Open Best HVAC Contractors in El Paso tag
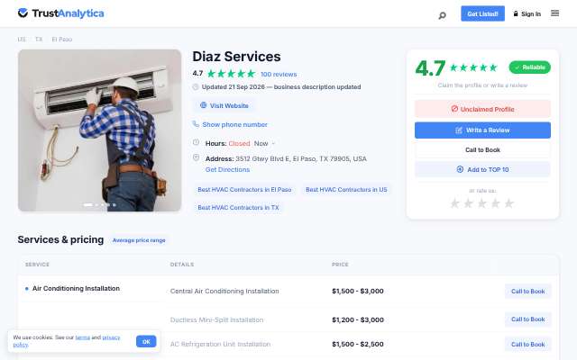 pyautogui.click(x=244, y=190)
